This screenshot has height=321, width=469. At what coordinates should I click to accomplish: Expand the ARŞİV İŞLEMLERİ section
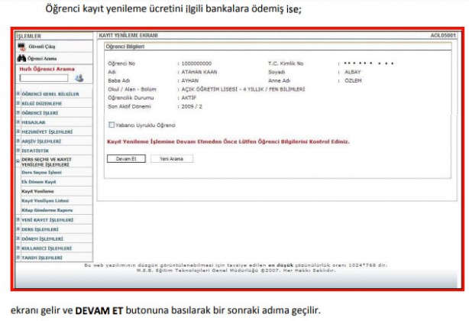(18, 141)
